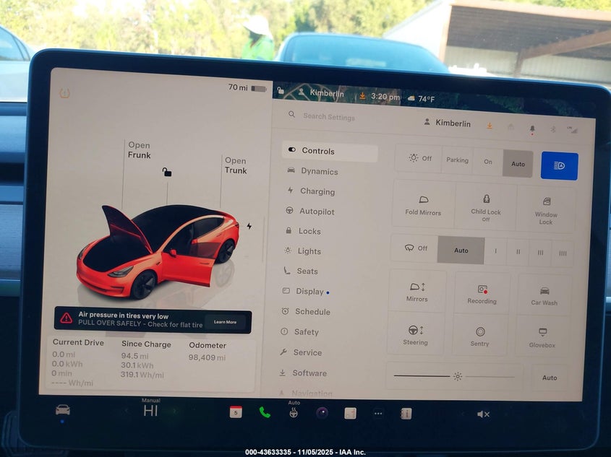Open the Sentry mode control
The image size is (611, 457).
coord(480,336)
